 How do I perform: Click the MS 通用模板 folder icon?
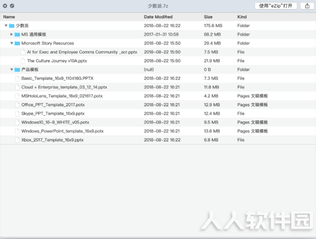tap(17, 35)
